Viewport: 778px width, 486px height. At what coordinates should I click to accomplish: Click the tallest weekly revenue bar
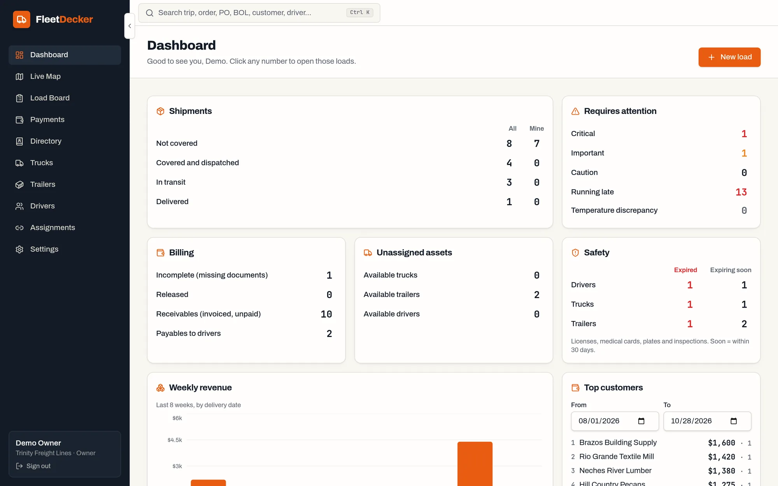[x=475, y=464]
